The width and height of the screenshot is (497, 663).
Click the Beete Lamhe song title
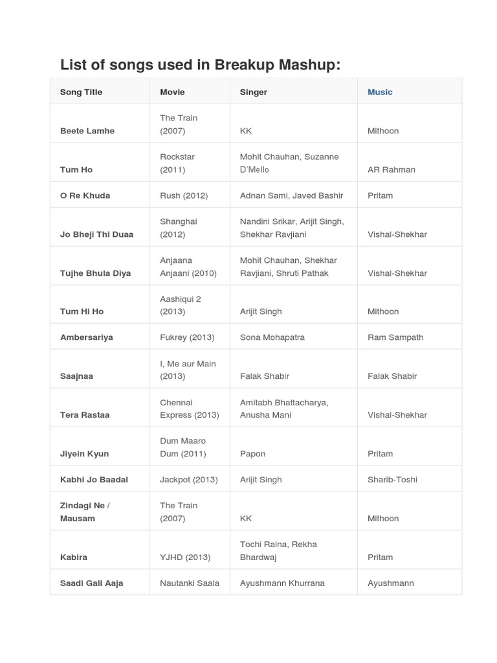[87, 131]
